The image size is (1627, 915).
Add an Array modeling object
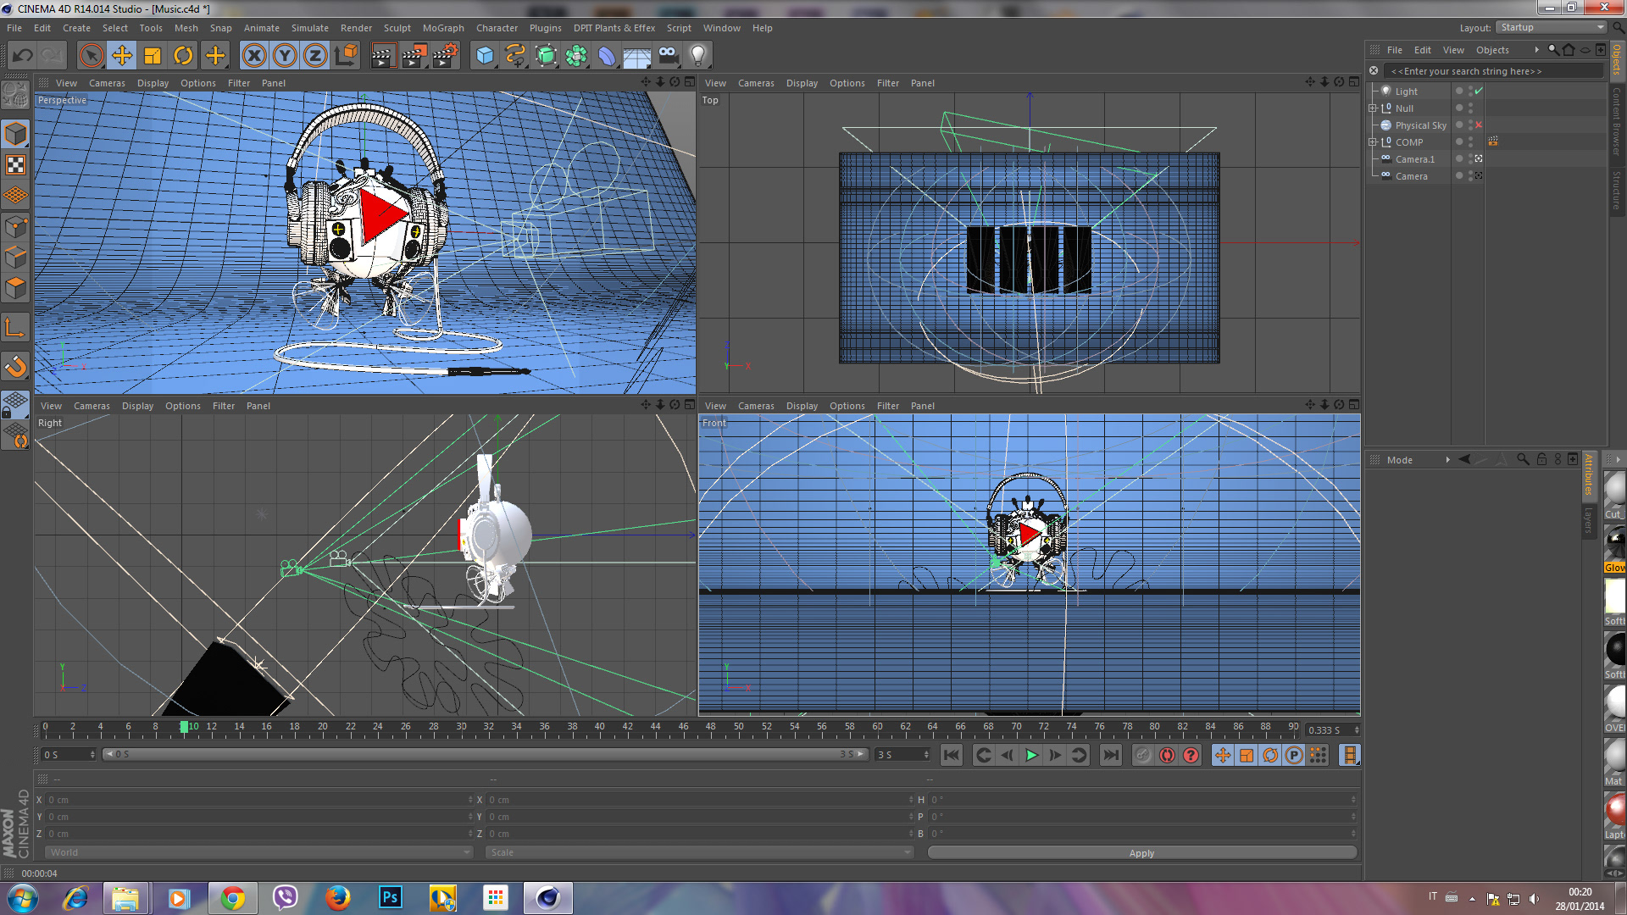click(576, 56)
